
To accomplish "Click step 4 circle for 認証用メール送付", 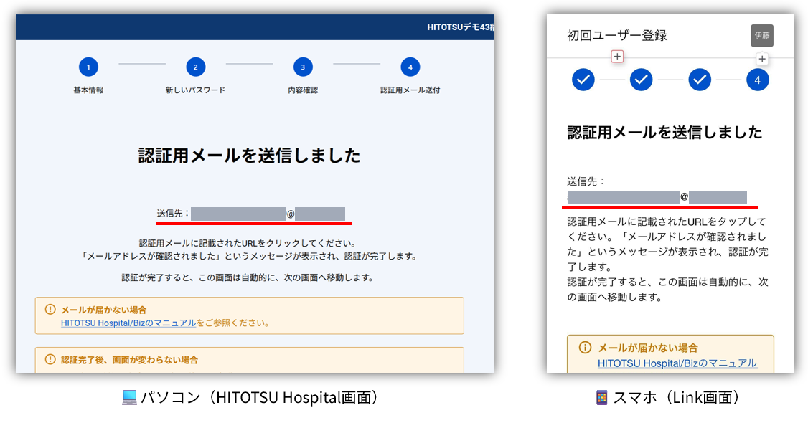I will click(410, 67).
